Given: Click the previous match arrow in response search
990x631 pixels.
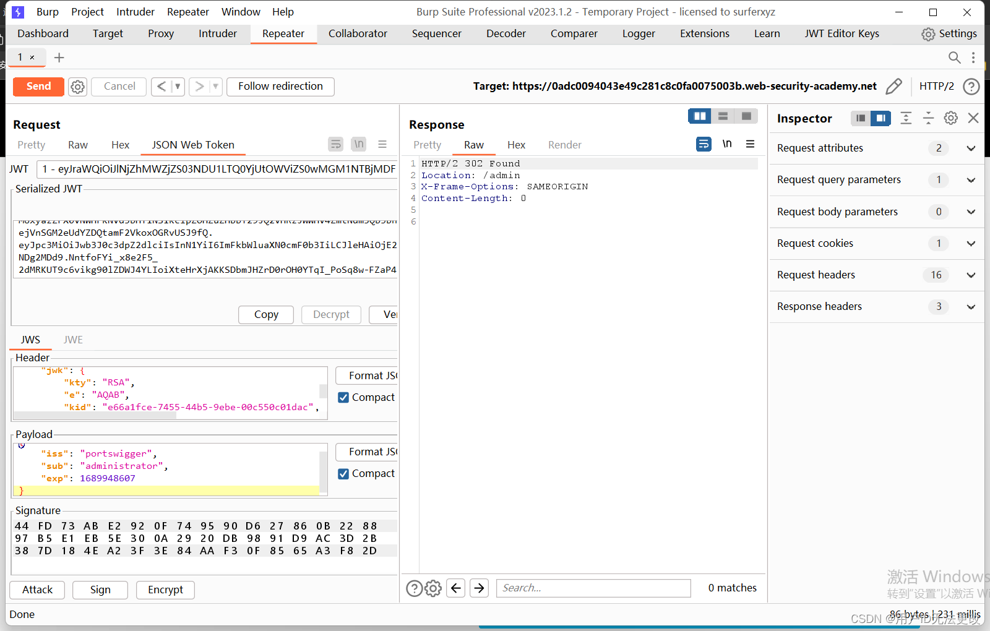Looking at the screenshot, I should pos(456,588).
